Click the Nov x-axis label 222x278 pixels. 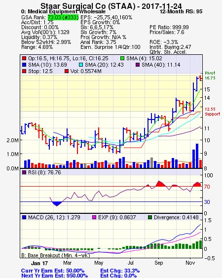click(x=190, y=263)
